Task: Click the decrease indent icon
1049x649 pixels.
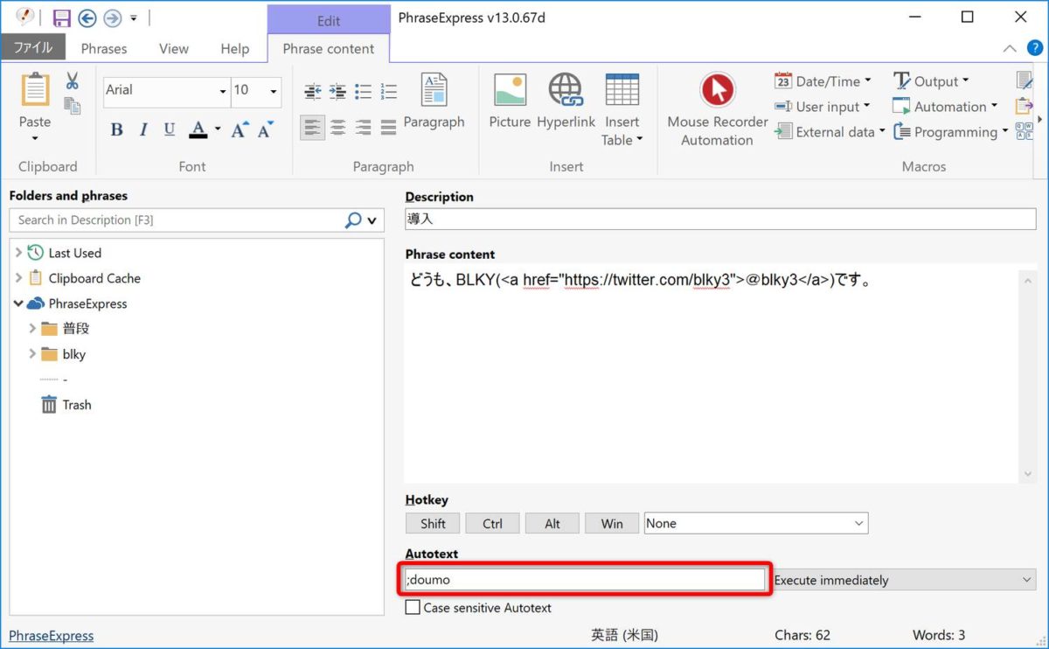Action: coord(312,91)
